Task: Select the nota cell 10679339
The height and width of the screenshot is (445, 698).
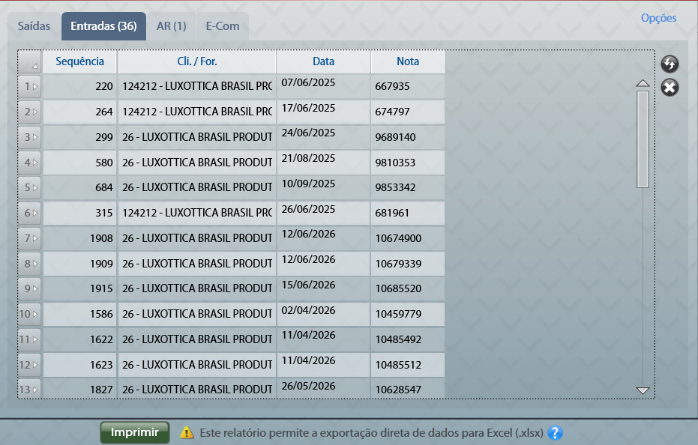Action: point(408,264)
